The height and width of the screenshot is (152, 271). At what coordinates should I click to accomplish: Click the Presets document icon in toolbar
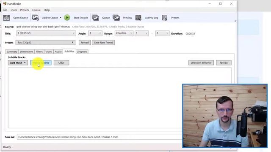click(165, 18)
